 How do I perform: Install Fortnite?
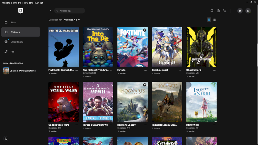[122, 73]
